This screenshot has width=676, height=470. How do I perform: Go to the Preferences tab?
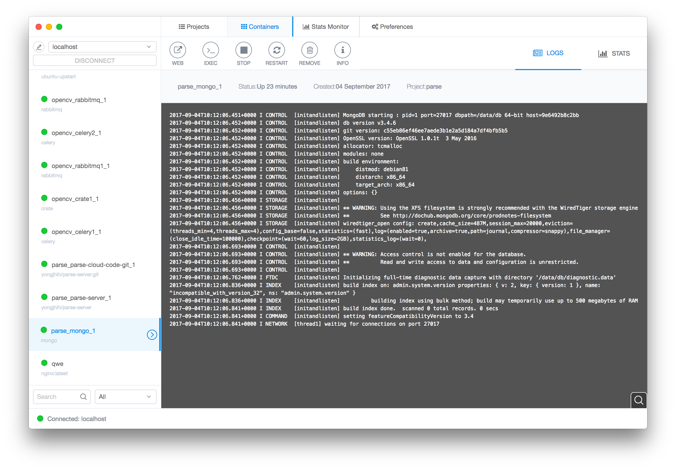pos(392,27)
